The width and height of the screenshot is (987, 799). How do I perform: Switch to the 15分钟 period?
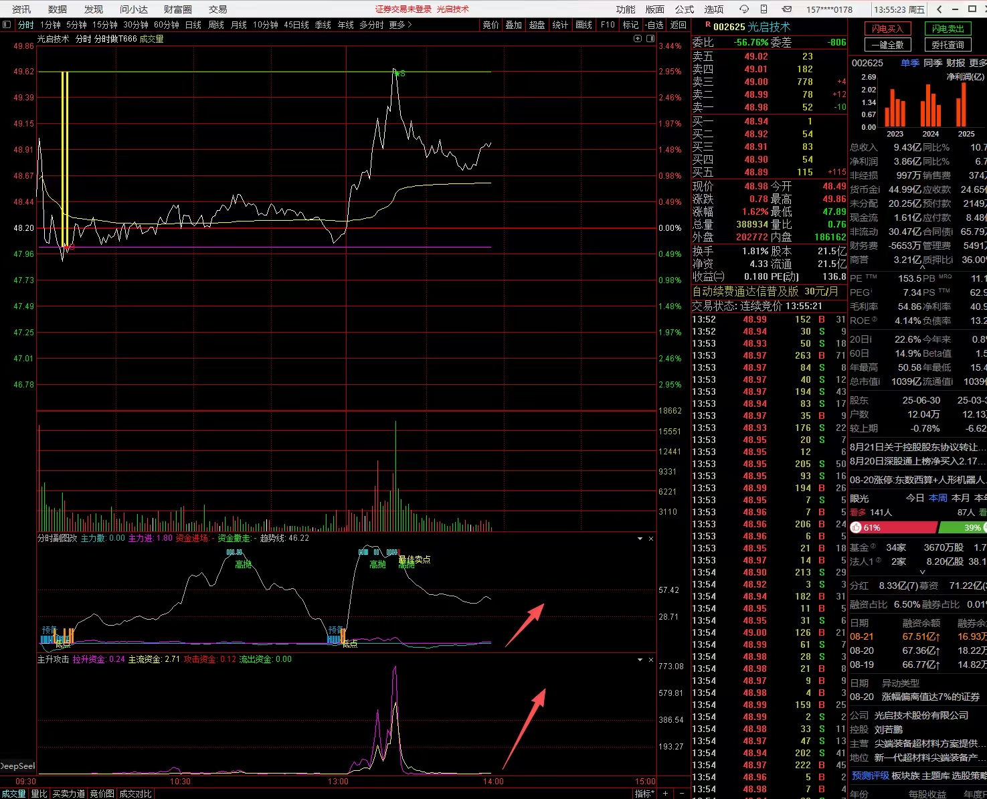click(x=105, y=25)
